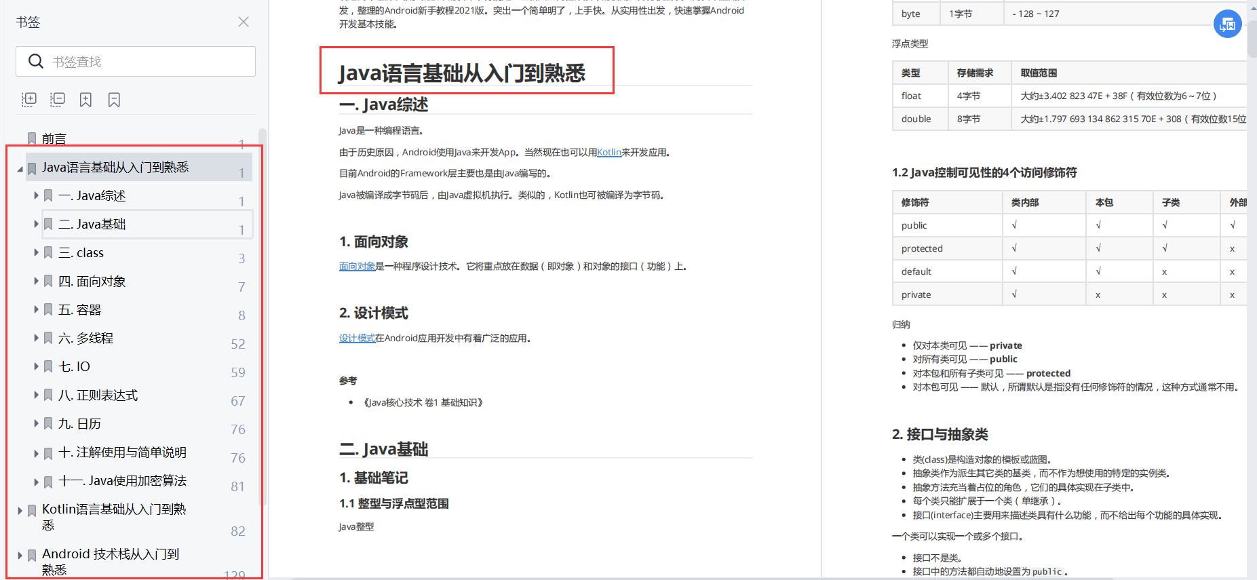Go to 七. IO bookmark

pyautogui.click(x=74, y=367)
